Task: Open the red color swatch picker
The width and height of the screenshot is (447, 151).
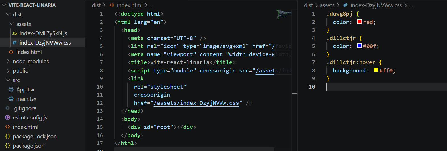Action: point(359,22)
